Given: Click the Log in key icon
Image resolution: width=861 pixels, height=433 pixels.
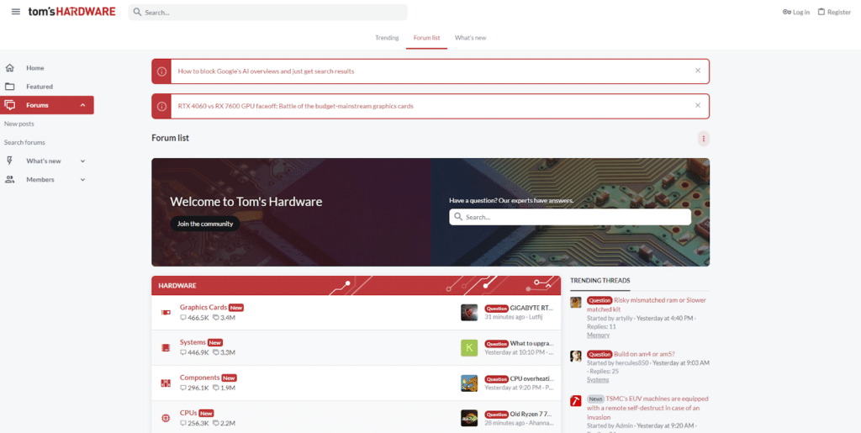Looking at the screenshot, I should [786, 12].
